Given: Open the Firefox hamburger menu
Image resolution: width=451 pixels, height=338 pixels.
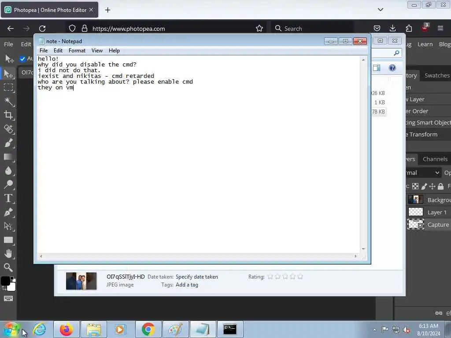Looking at the screenshot, I should tap(440, 28).
